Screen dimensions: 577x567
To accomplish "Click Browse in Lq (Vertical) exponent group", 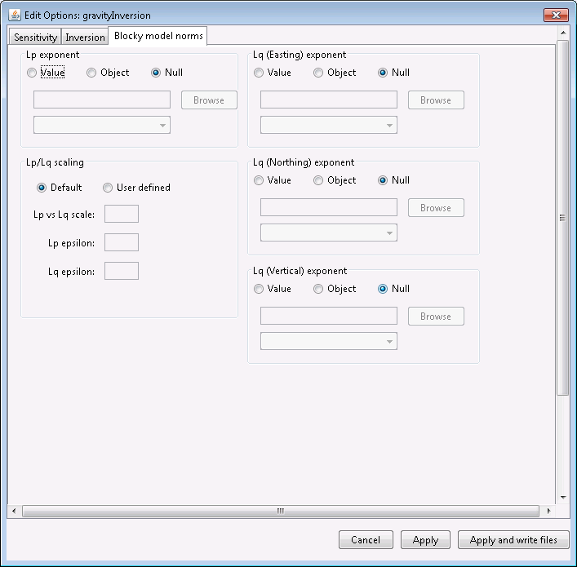I will pyautogui.click(x=436, y=317).
